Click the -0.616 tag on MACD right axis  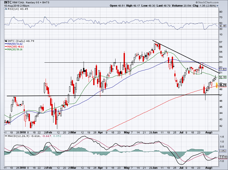tap(222, 157)
